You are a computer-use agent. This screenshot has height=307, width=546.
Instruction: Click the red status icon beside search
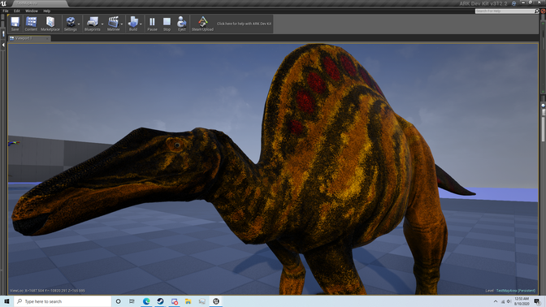tap(543, 11)
